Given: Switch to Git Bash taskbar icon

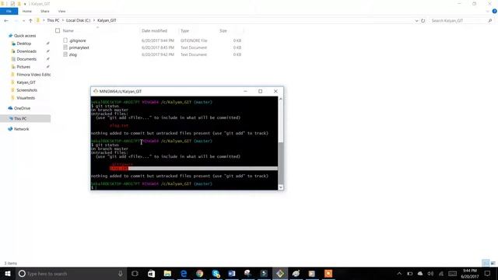Looking at the screenshot, I should pyautogui.click(x=280, y=274).
